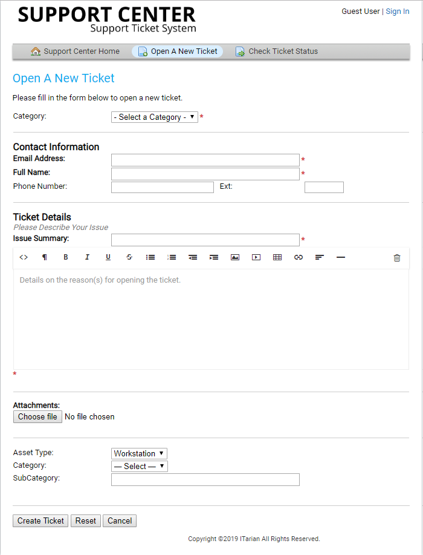Insert a hyperlink in the ticket description
Screen dimensions: 423x555
tap(298, 257)
